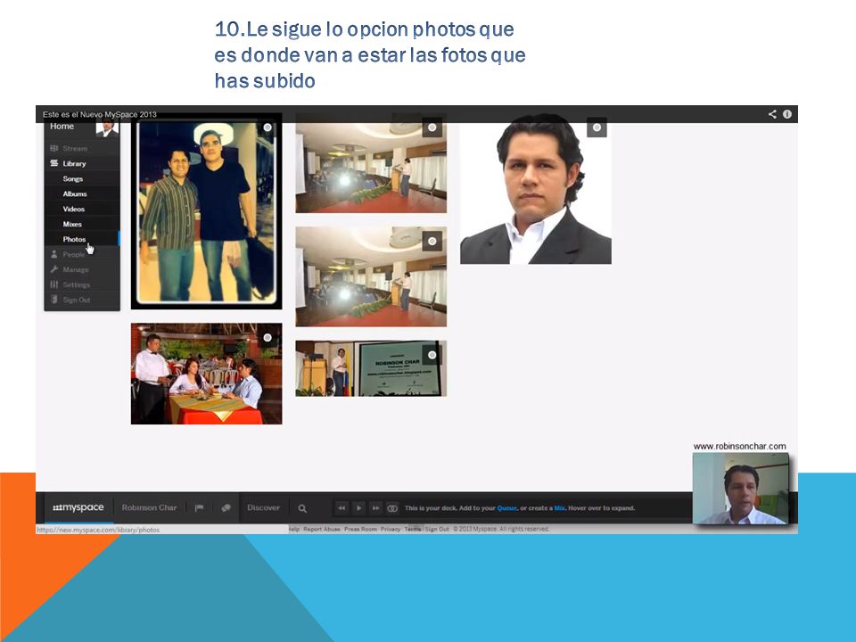Click Terms in the footer

coord(413,529)
